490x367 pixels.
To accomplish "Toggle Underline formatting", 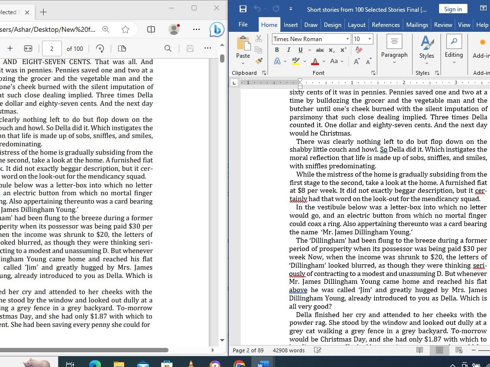I will (300, 49).
